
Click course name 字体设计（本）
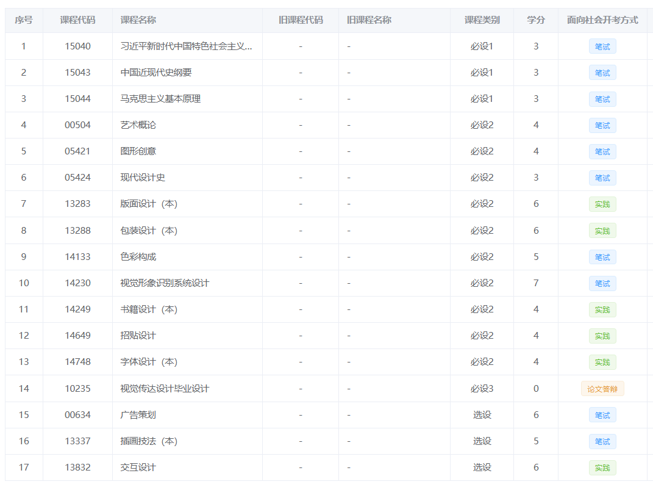pos(149,362)
